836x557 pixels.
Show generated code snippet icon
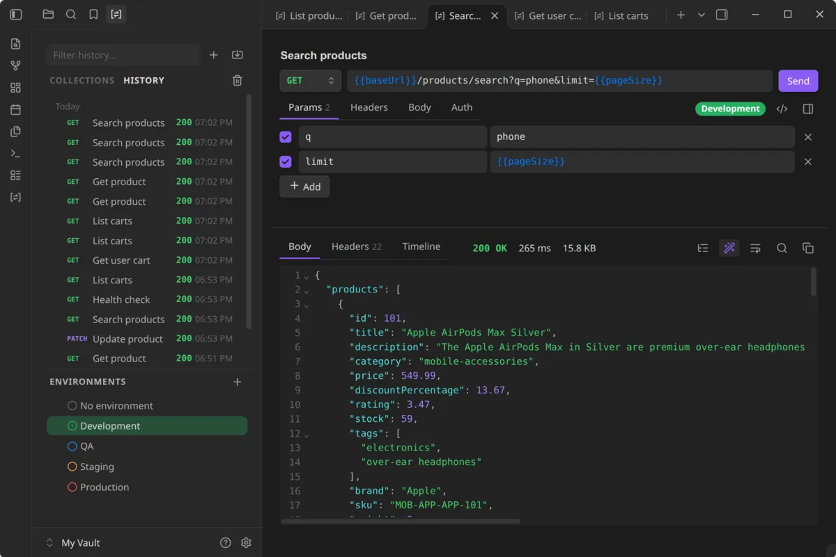pyautogui.click(x=782, y=109)
